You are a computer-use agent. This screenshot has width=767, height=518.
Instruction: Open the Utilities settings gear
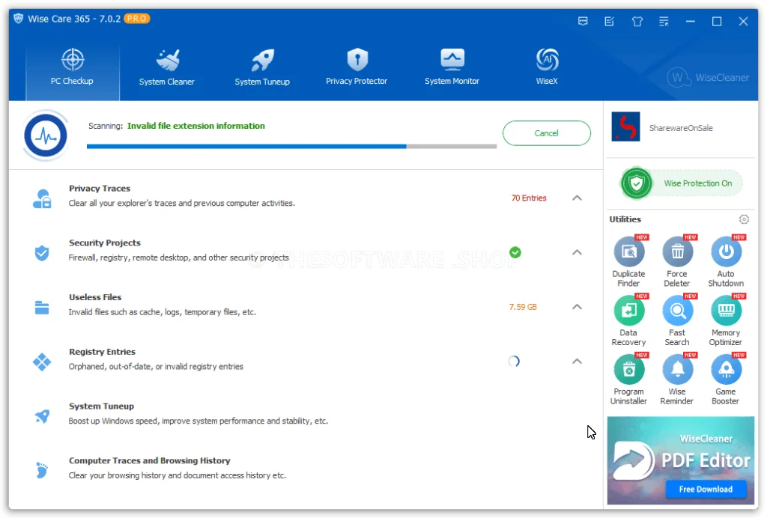(x=744, y=219)
